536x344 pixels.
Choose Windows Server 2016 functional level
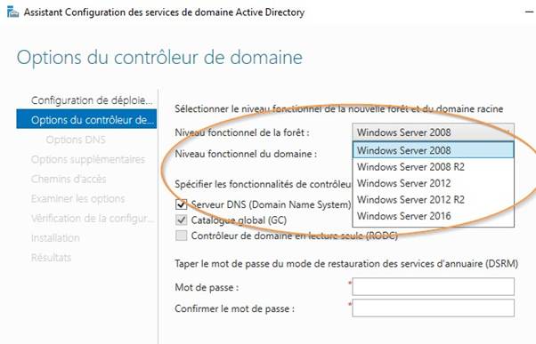[x=433, y=216]
